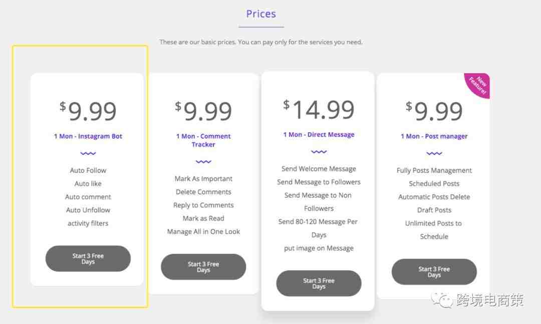The image size is (541, 324).
Task: Click the Reply to Comments feature line
Action: click(203, 205)
